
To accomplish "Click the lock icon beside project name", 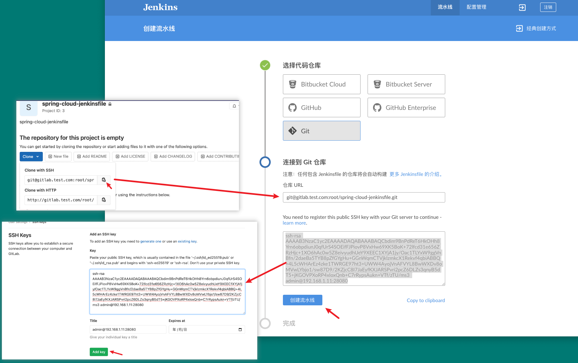I will 110,104.
